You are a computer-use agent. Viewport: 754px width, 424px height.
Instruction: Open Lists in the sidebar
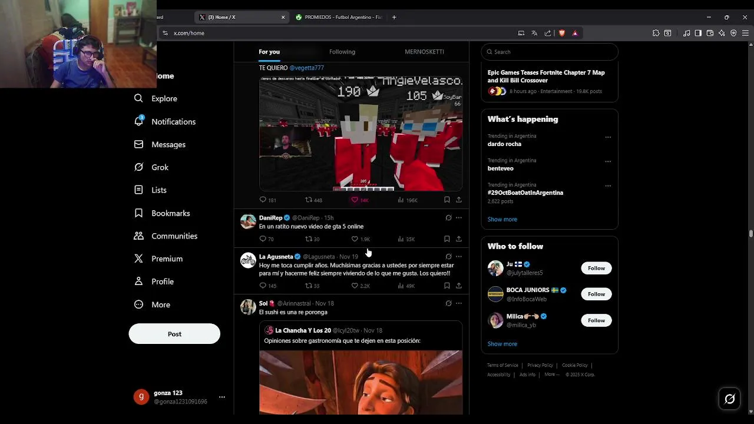click(x=150, y=190)
